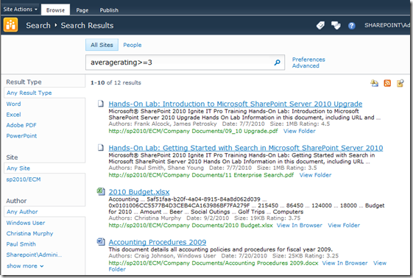Click the Search breadcrumb link
The image size is (413, 278).
pos(38,26)
